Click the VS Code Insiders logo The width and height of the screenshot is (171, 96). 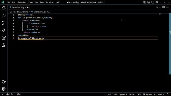[x=3, y=2]
